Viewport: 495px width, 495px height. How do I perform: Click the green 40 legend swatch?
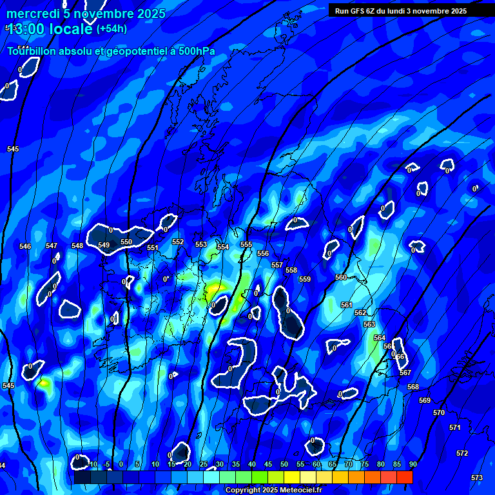(244, 477)
